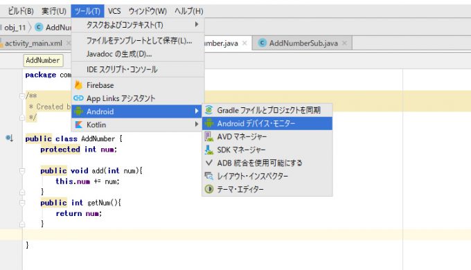This screenshot has width=471, height=270.
Task: Close the ツール(T) menu in menu bar
Action: (x=87, y=11)
